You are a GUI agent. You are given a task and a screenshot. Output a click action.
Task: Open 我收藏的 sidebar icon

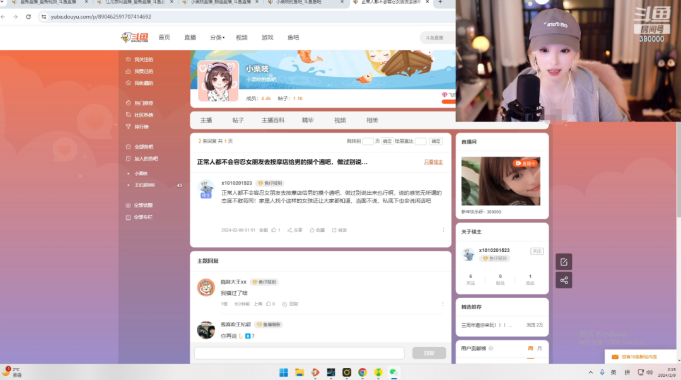[128, 83]
